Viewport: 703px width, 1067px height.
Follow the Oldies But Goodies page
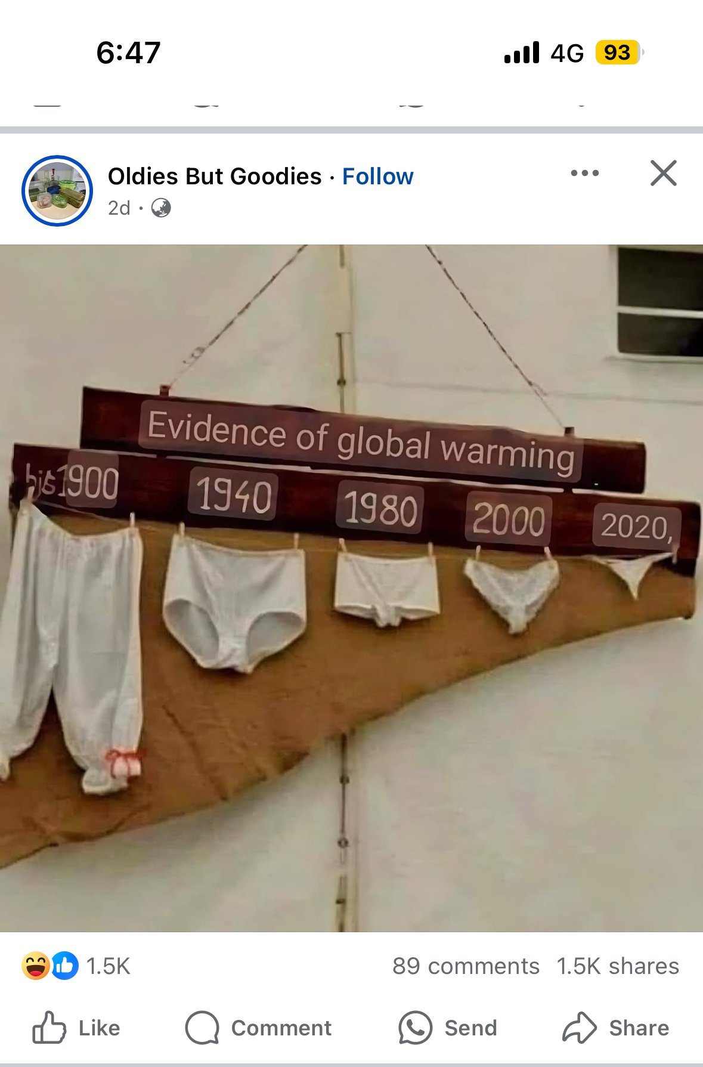point(377,177)
